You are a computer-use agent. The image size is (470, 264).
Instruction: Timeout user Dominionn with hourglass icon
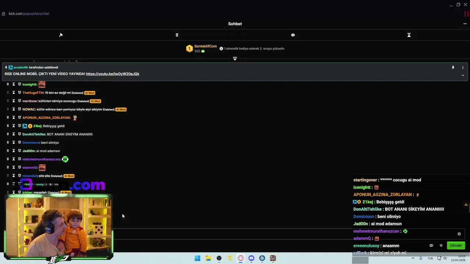coord(14,143)
